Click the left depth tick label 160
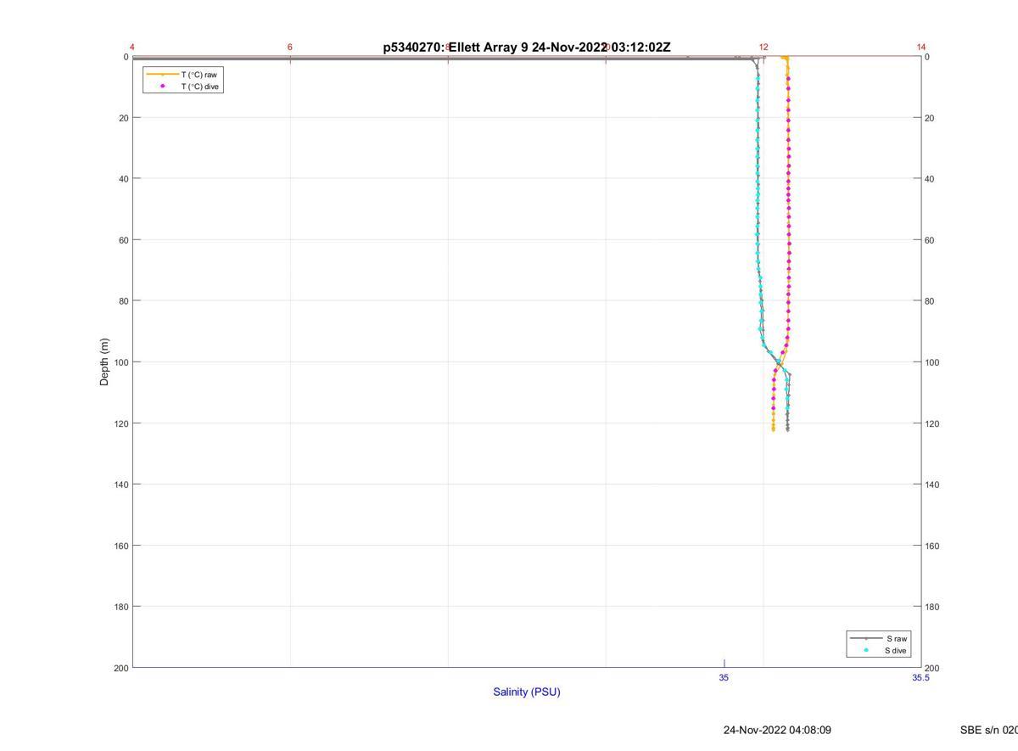This screenshot has height=751, width=1018. click(120, 546)
